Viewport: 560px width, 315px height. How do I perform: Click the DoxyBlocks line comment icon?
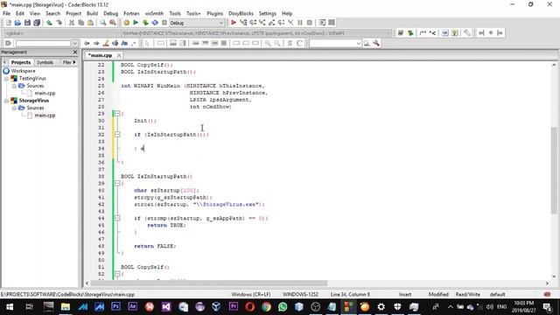coord(432,33)
